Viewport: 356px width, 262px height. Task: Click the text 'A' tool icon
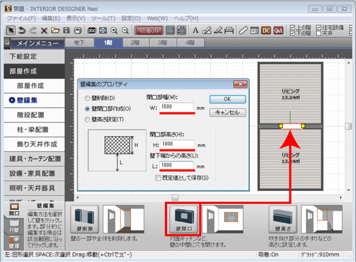coord(196,30)
